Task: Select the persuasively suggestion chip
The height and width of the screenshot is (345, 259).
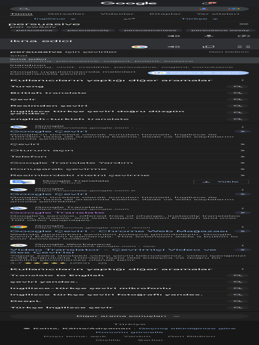Action: [x=88, y=30]
